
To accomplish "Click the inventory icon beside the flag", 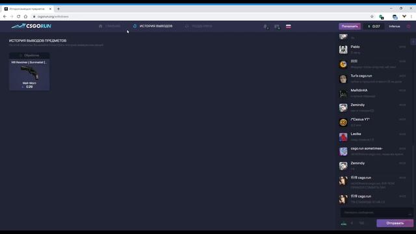I will pyautogui.click(x=277, y=26).
